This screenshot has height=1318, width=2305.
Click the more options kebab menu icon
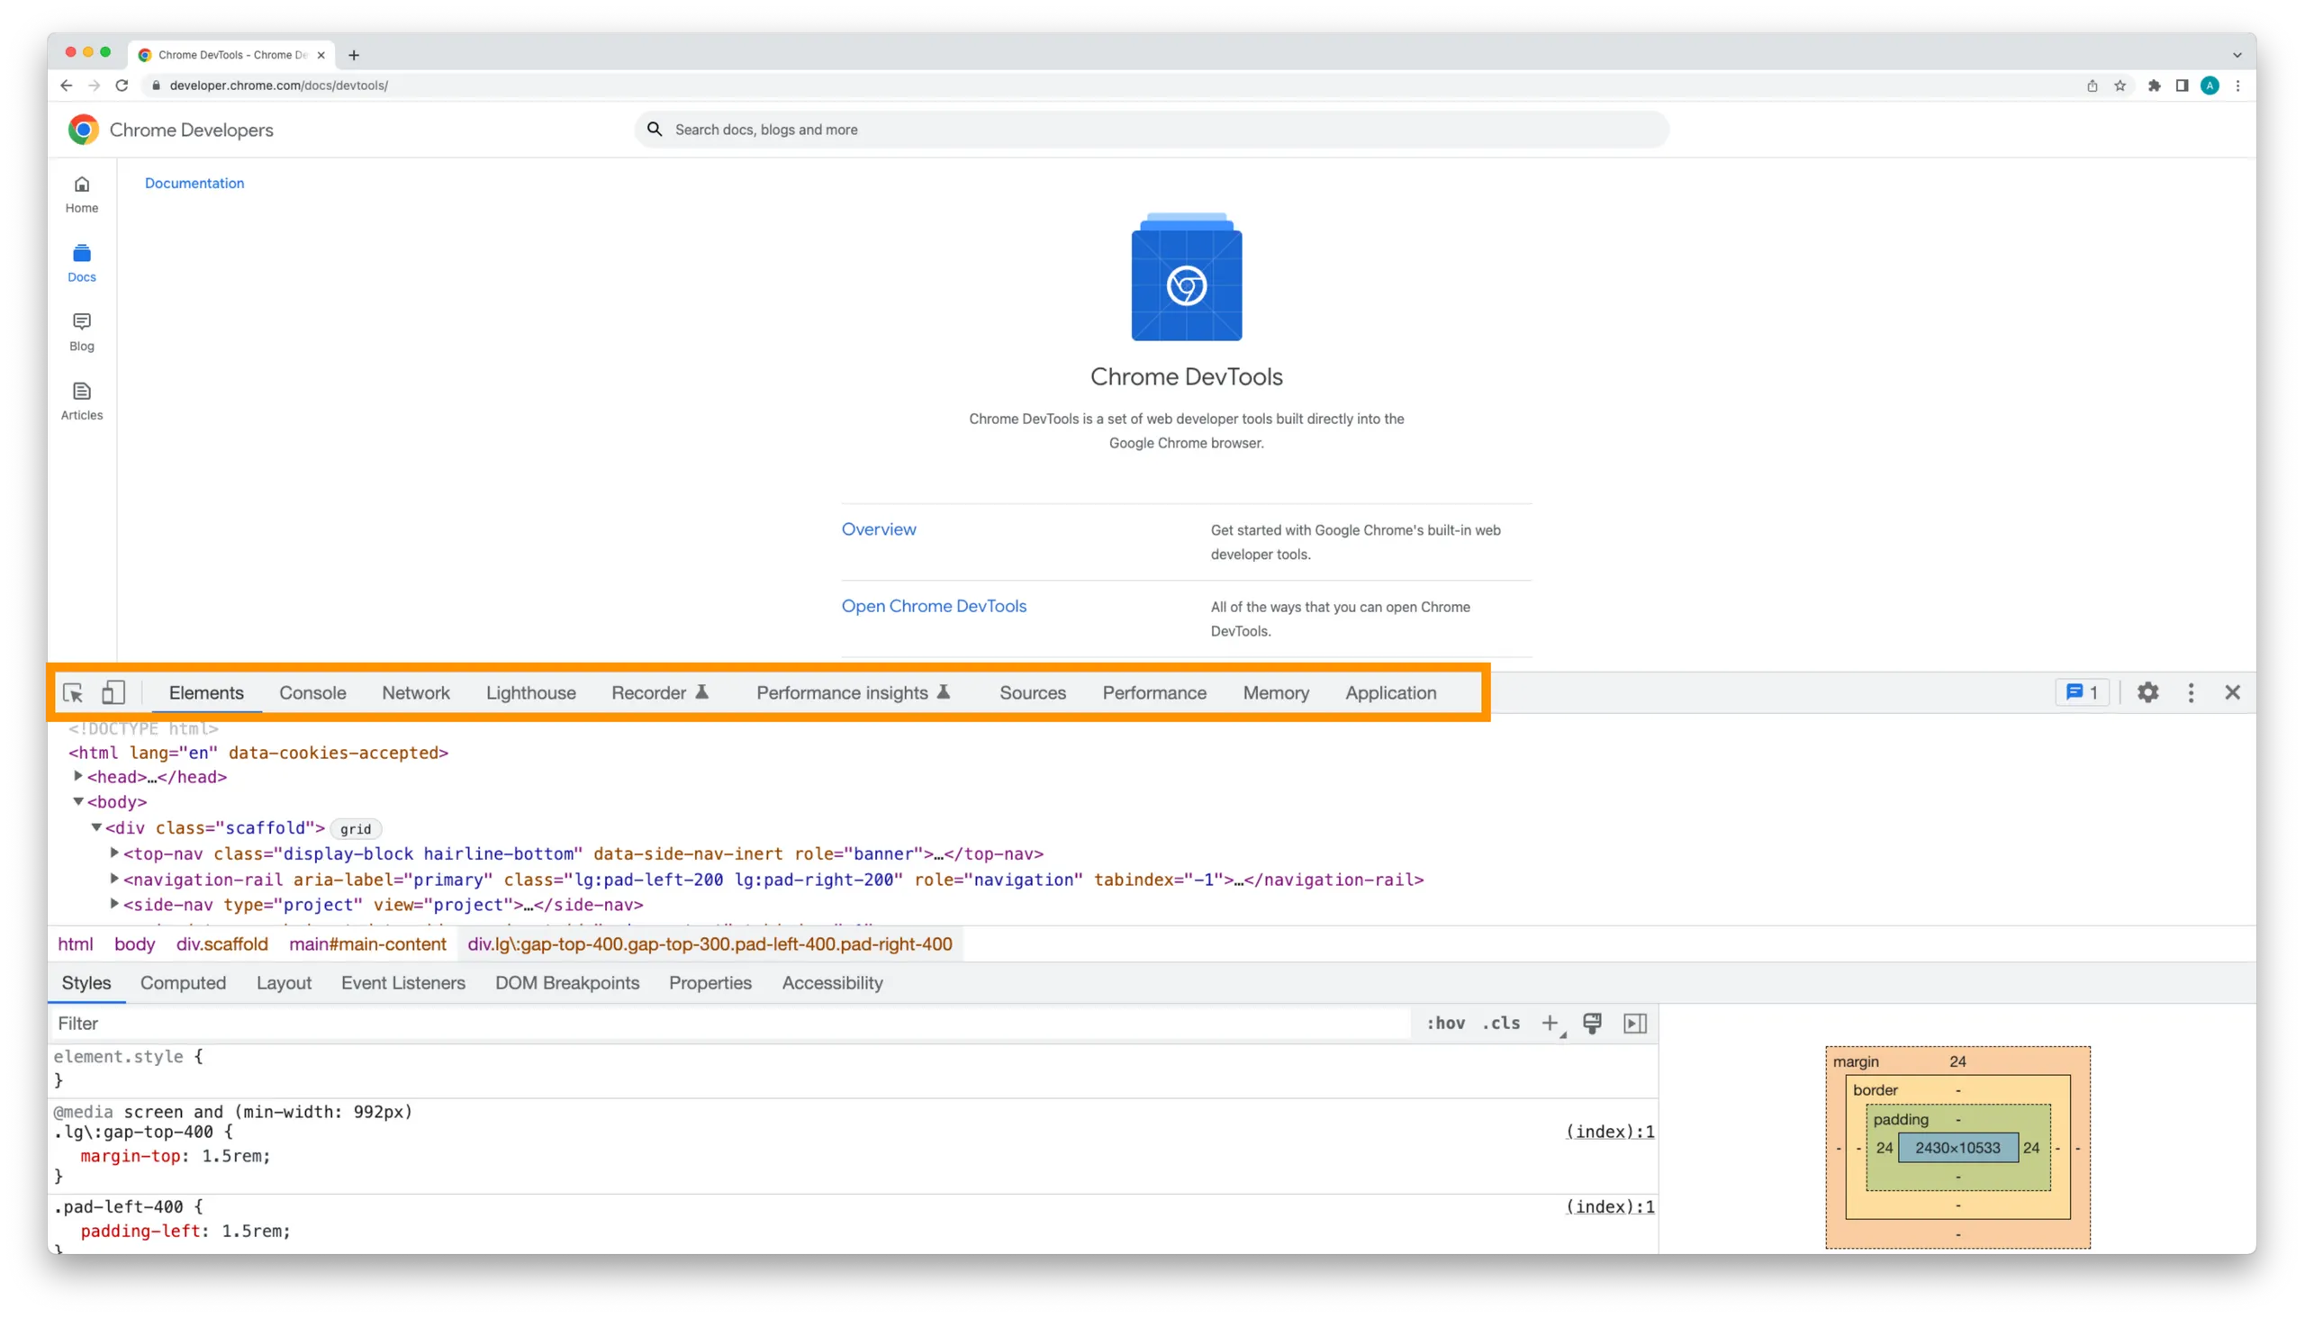tap(2191, 691)
